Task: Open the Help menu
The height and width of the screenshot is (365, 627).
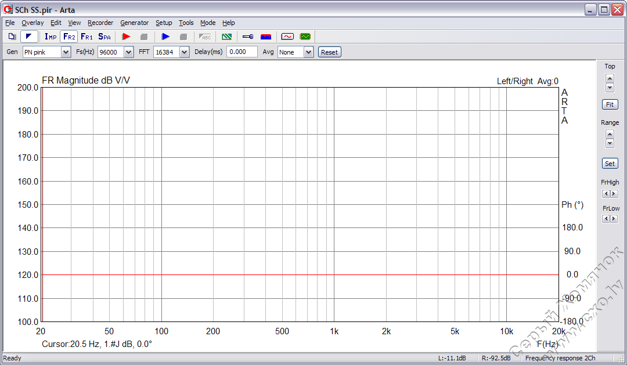Action: click(x=228, y=23)
